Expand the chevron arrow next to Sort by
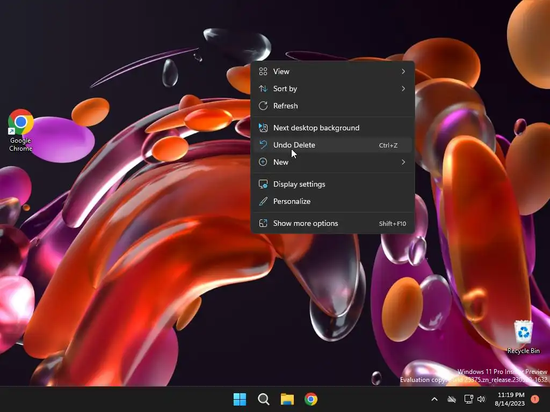This screenshot has height=412, width=550. 403,89
